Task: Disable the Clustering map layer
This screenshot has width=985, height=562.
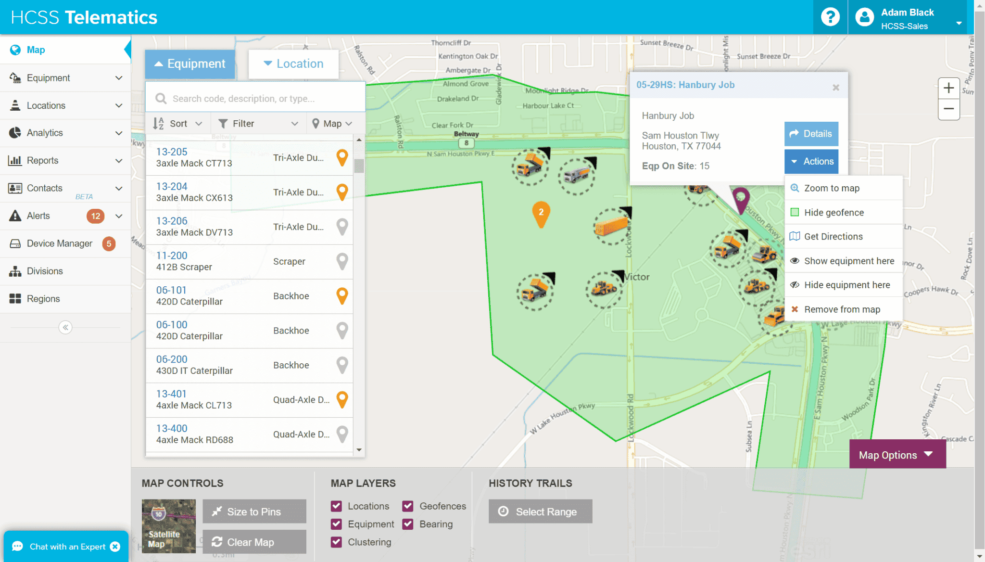Action: coord(336,542)
